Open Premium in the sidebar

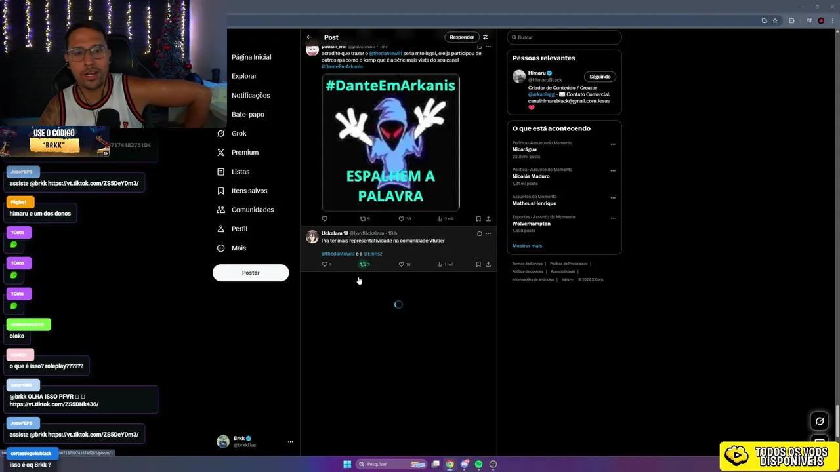238,152
